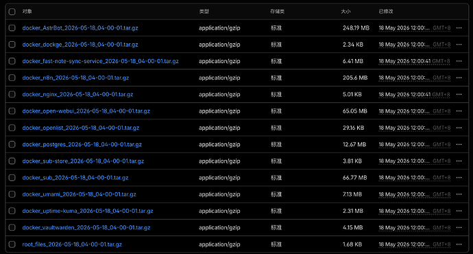Viewport: 473px width, 254px height.
Task: Open more actions for docker_nginx row
Action: [459, 94]
